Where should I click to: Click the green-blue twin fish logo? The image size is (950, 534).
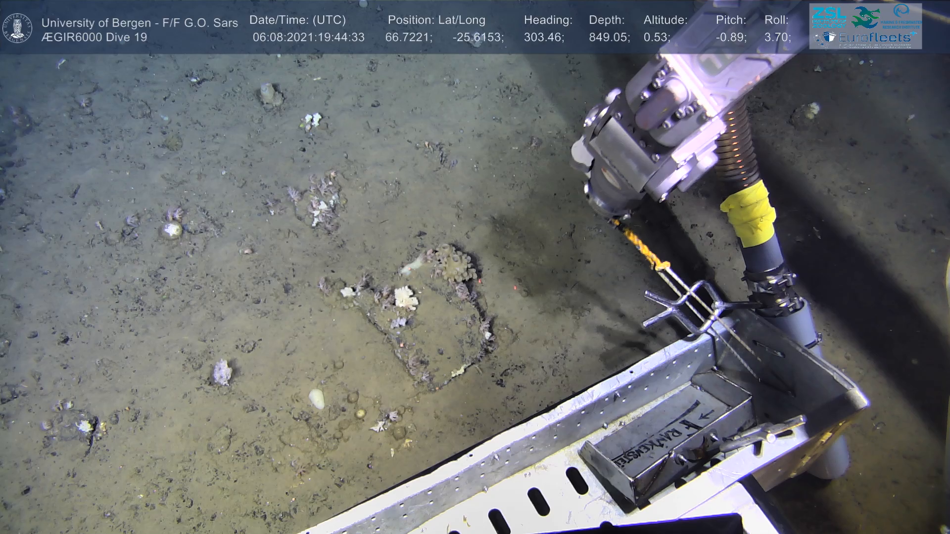(x=865, y=17)
